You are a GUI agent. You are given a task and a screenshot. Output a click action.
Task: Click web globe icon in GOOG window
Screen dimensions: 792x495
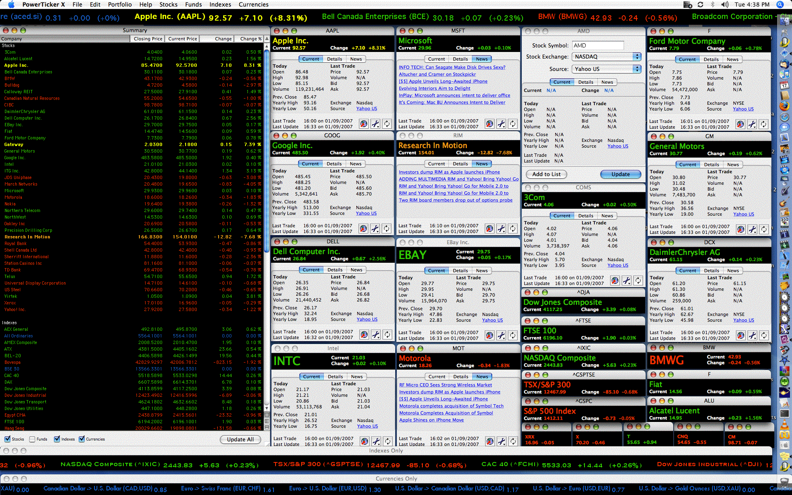coord(363,229)
